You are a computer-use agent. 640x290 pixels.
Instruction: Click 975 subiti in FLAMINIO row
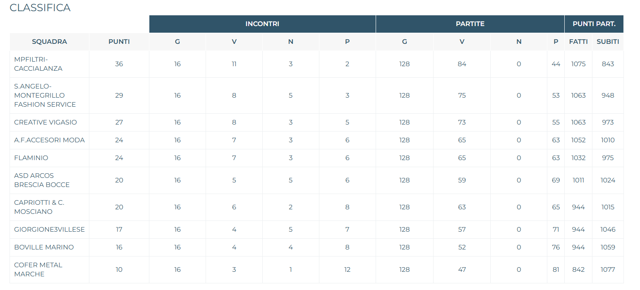608,158
